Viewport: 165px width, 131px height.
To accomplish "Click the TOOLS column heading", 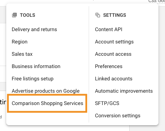I will pos(27,15).
